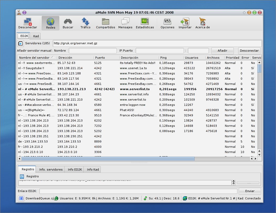Select the 'nl - 194.213.0.10' server row

coord(137,152)
